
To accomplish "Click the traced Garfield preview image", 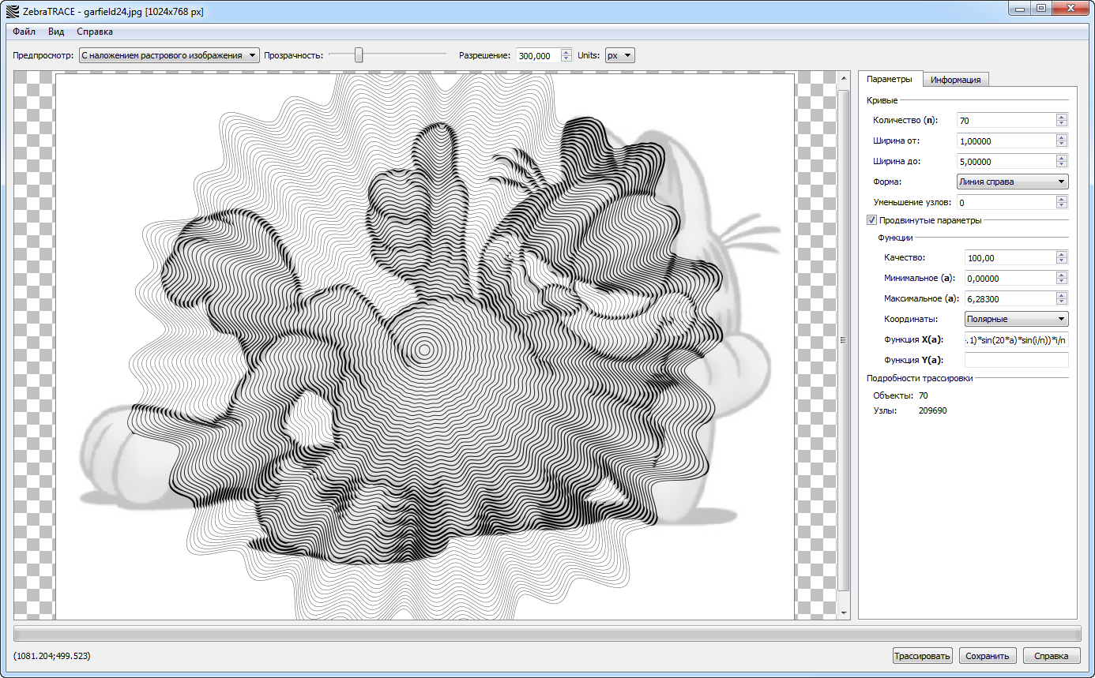I will pyautogui.click(x=425, y=346).
